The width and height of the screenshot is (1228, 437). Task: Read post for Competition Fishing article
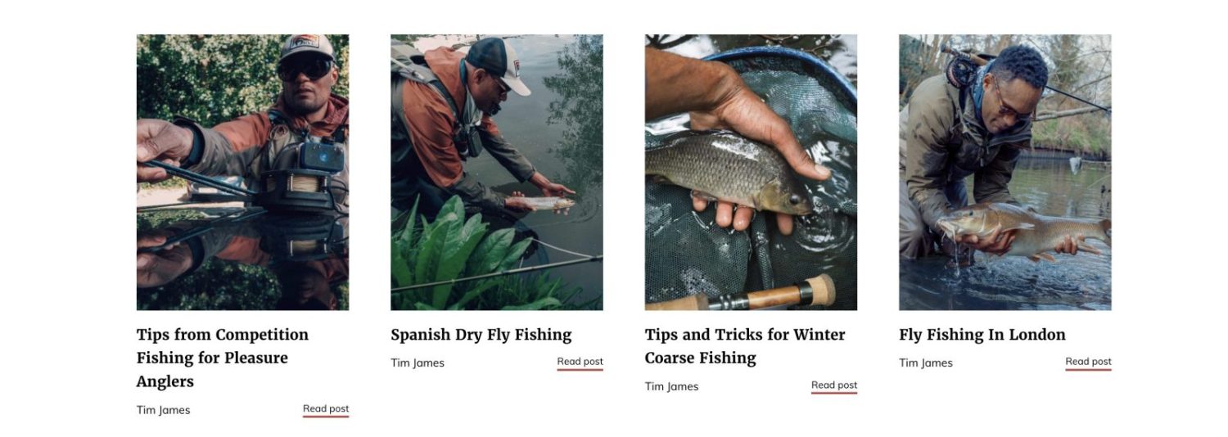(x=326, y=409)
